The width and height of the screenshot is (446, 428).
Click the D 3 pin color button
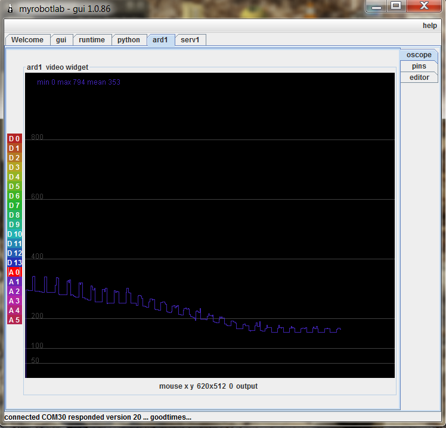[x=14, y=167]
